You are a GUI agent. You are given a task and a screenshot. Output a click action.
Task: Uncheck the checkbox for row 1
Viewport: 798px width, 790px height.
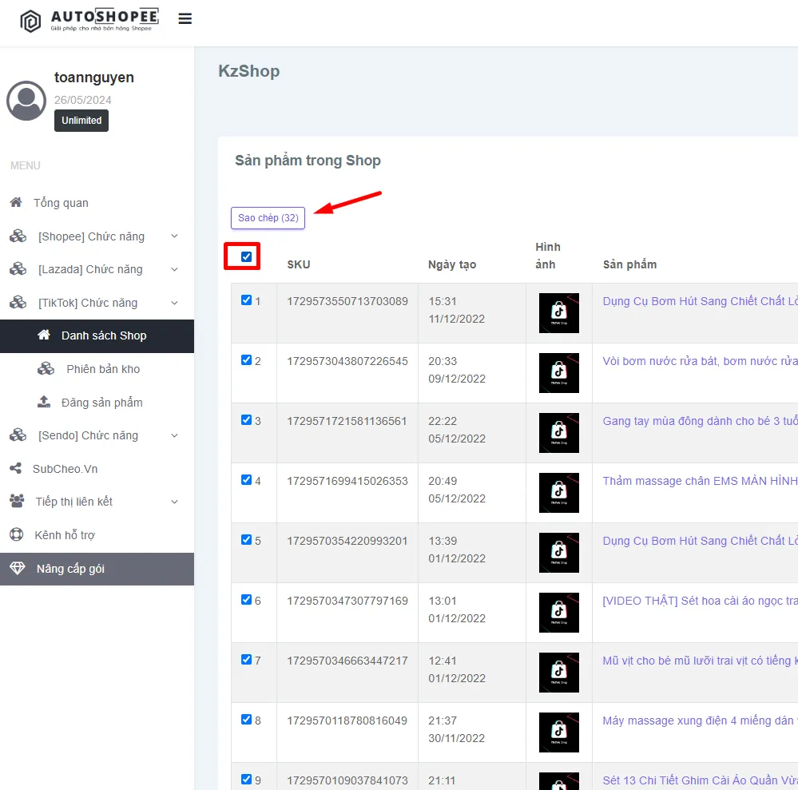pyautogui.click(x=246, y=300)
